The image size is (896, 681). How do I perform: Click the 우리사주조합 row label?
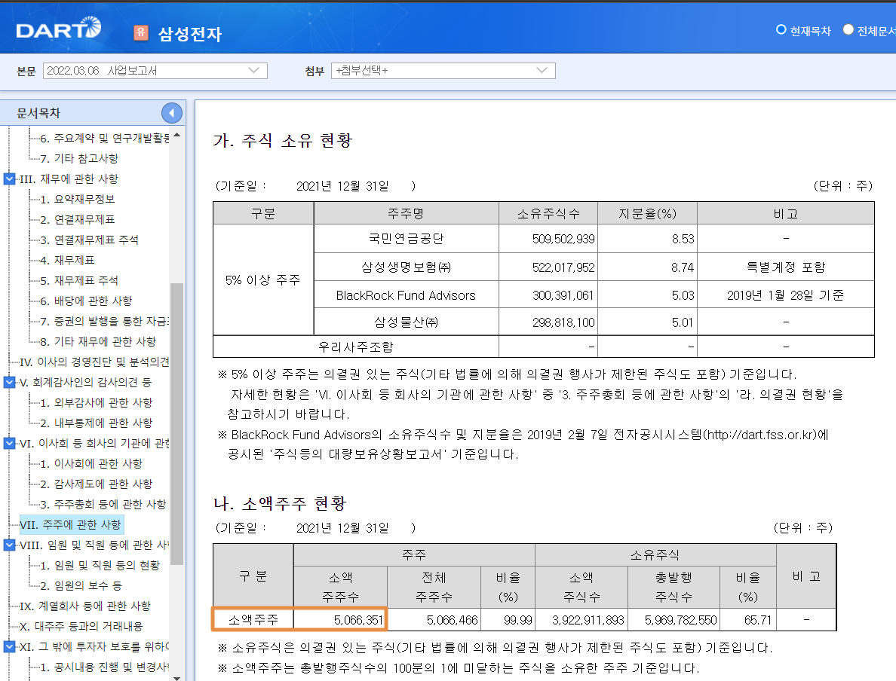click(355, 347)
